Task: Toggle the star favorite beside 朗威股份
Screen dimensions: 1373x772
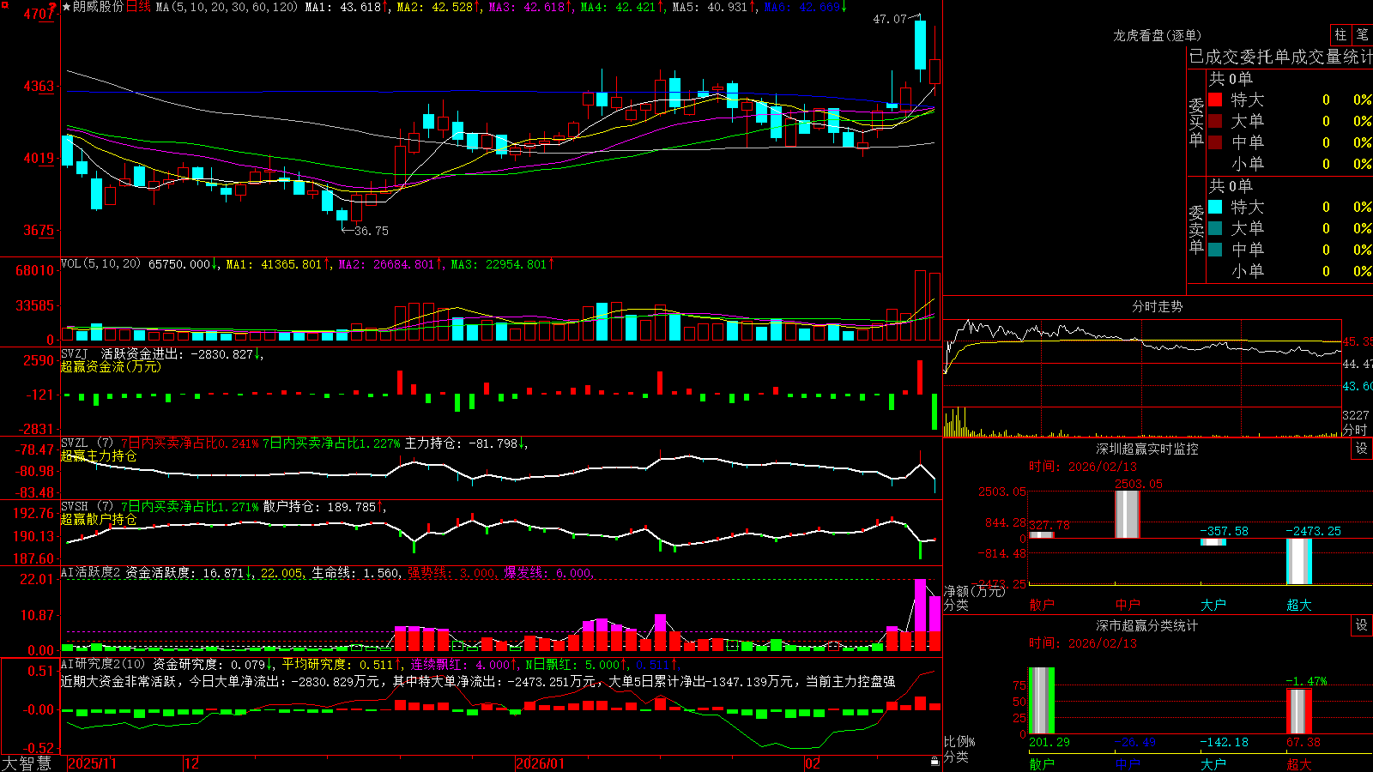Action: pyautogui.click(x=66, y=7)
